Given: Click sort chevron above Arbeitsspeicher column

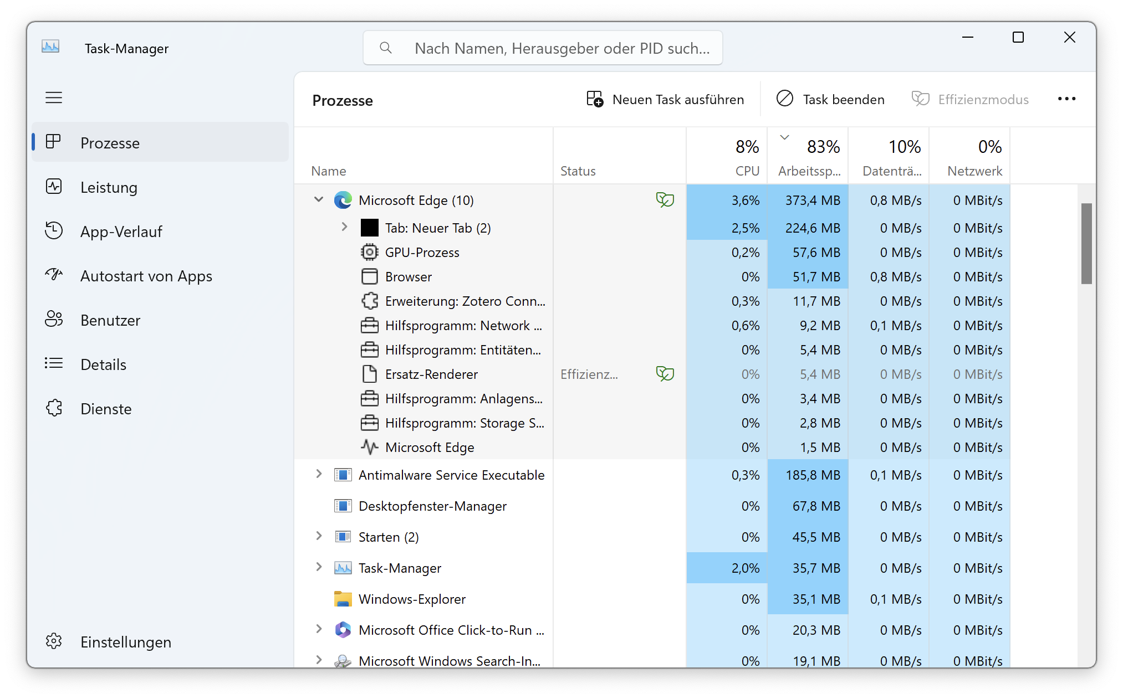Looking at the screenshot, I should pyautogui.click(x=784, y=137).
